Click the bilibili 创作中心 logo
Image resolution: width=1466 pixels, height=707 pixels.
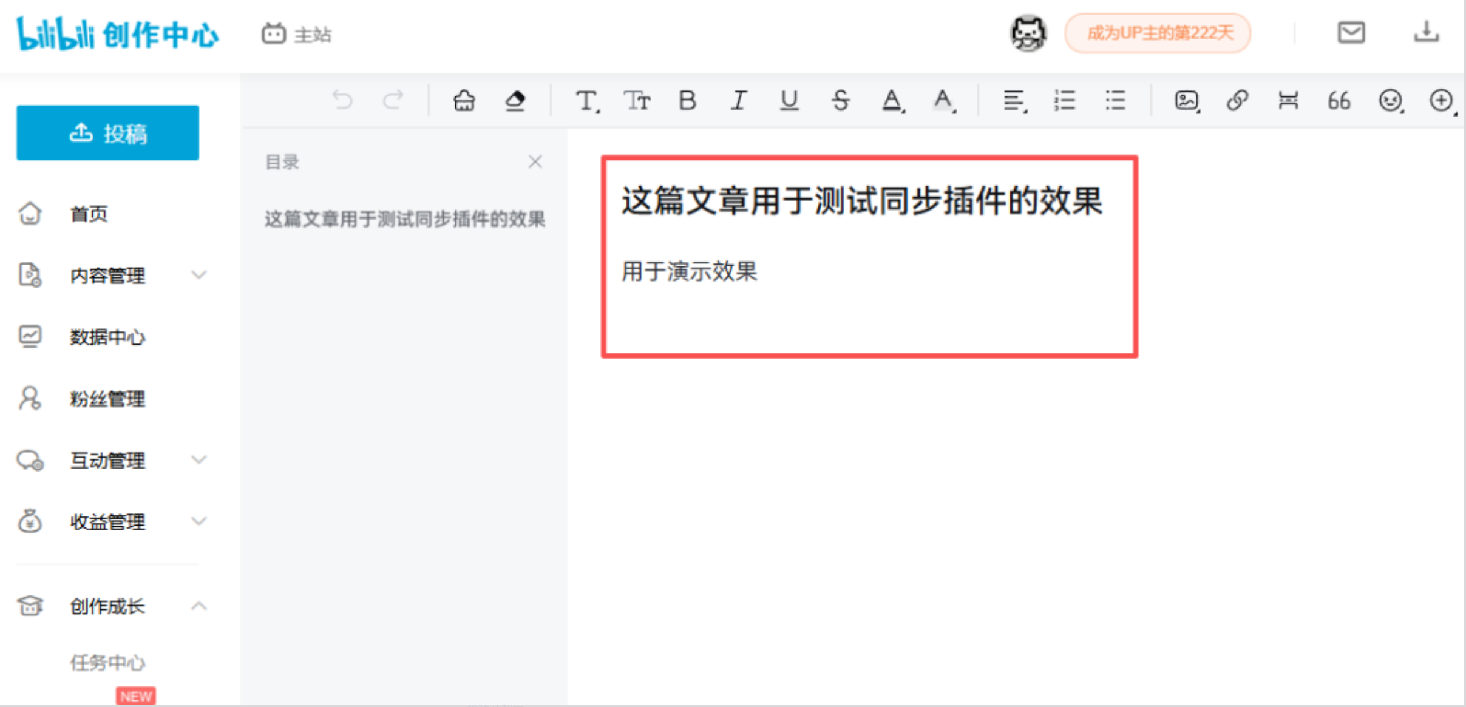[x=117, y=34]
